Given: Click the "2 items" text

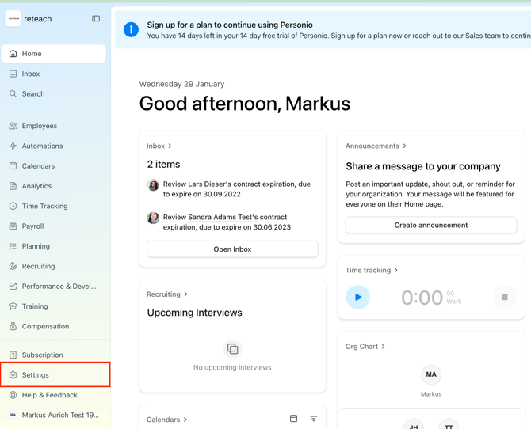Looking at the screenshot, I should point(163,165).
